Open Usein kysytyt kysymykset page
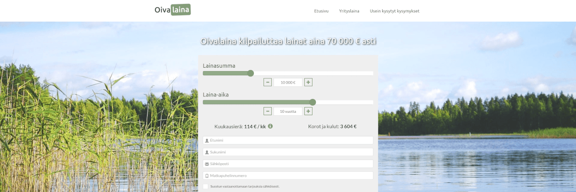 click(395, 11)
